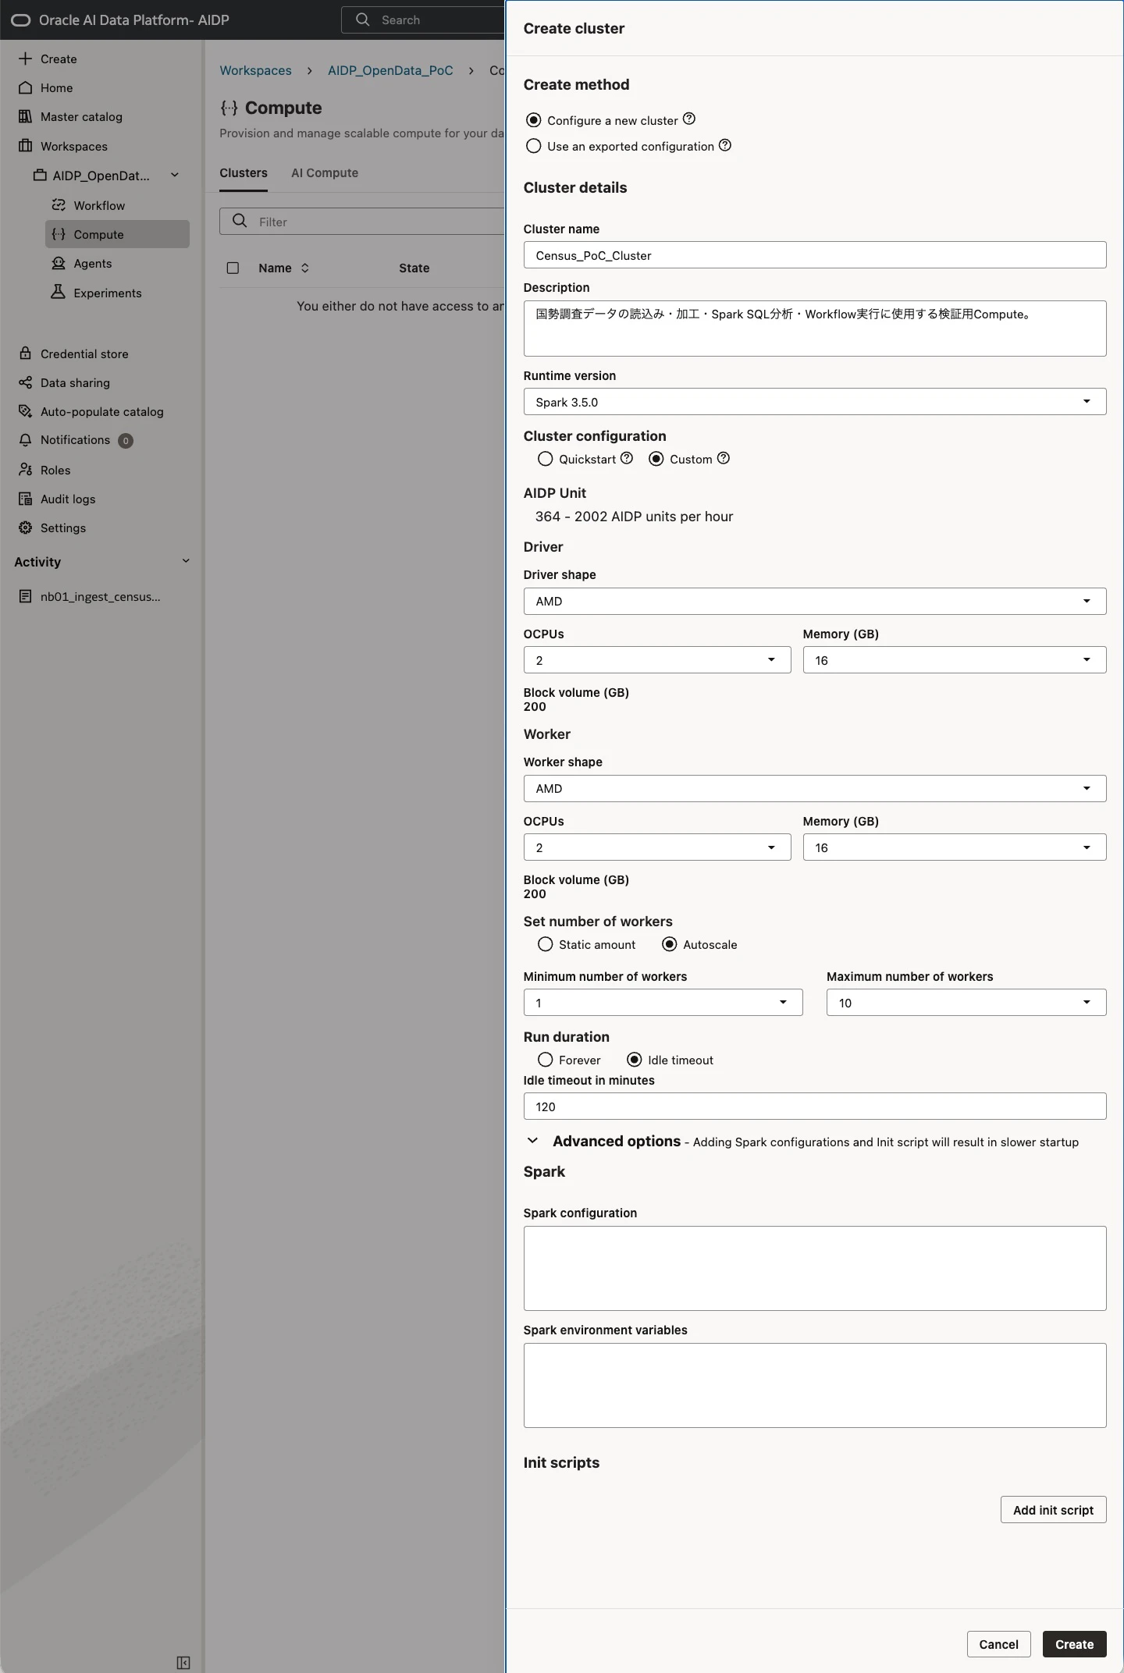
Task: Switch to the AI Compute tab
Action: click(325, 173)
